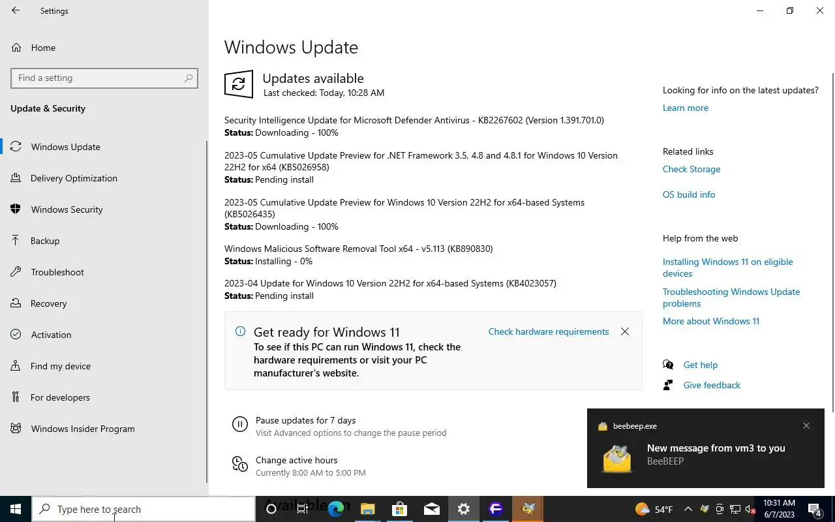Select Windows Update in the sidebar

pyautogui.click(x=104, y=147)
